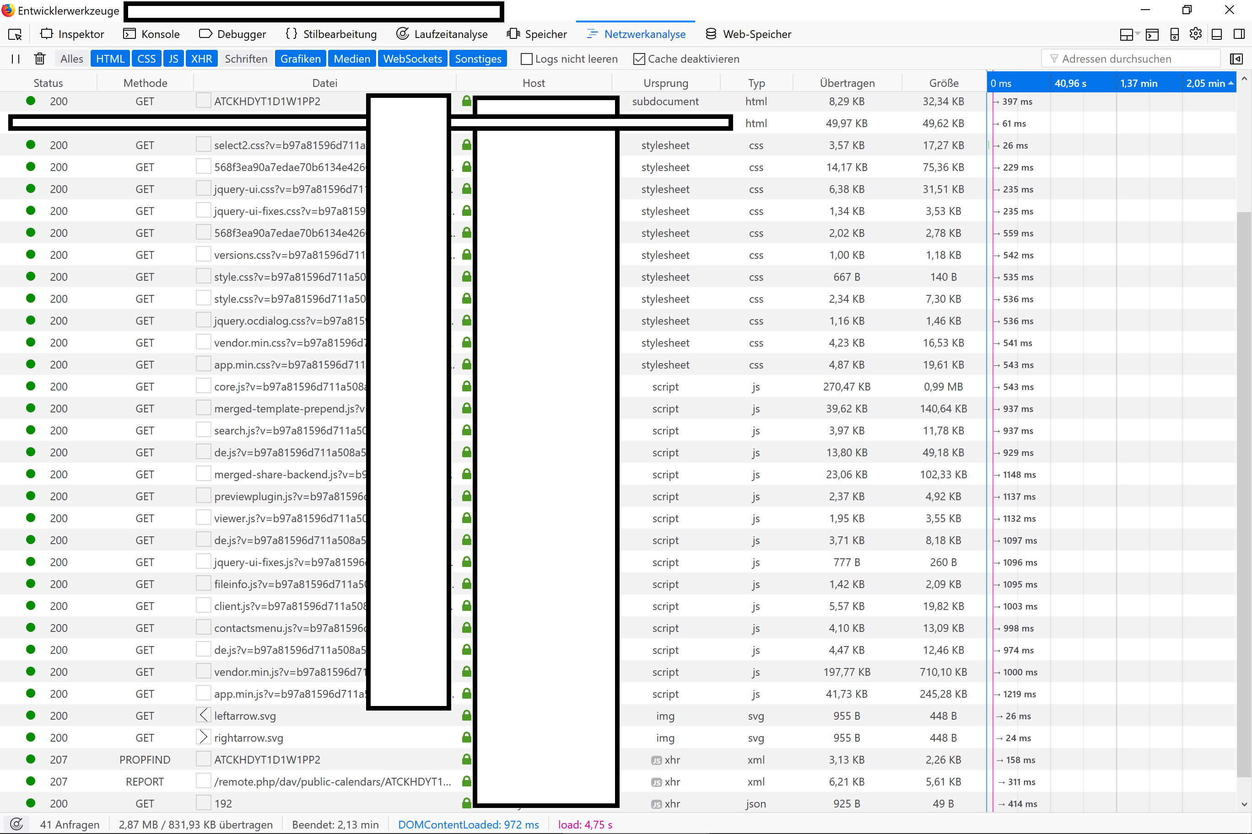Switch to the Konsole tab

click(152, 35)
